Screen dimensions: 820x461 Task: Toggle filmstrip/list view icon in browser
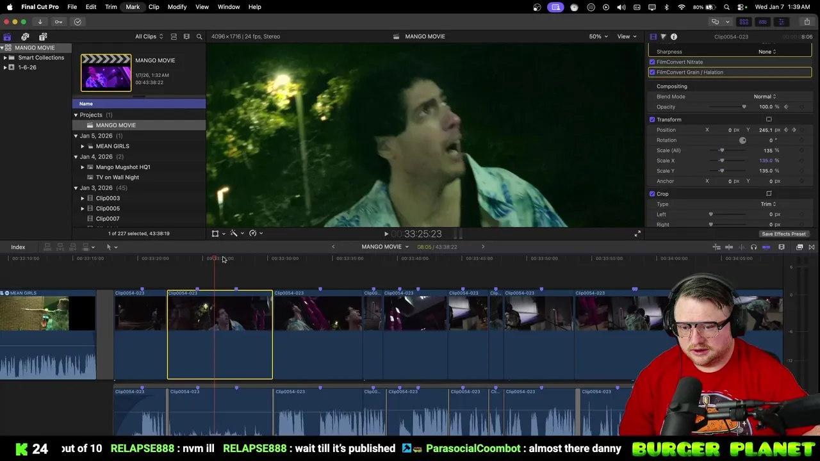(x=186, y=36)
